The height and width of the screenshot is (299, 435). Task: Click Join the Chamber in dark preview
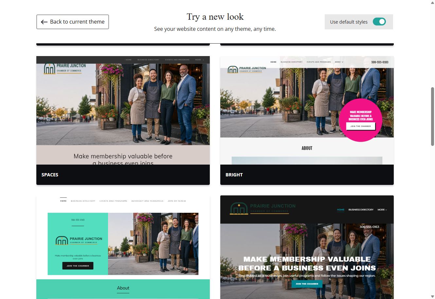pos(307,284)
